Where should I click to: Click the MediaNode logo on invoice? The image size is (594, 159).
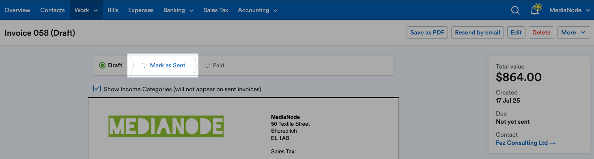click(x=166, y=126)
